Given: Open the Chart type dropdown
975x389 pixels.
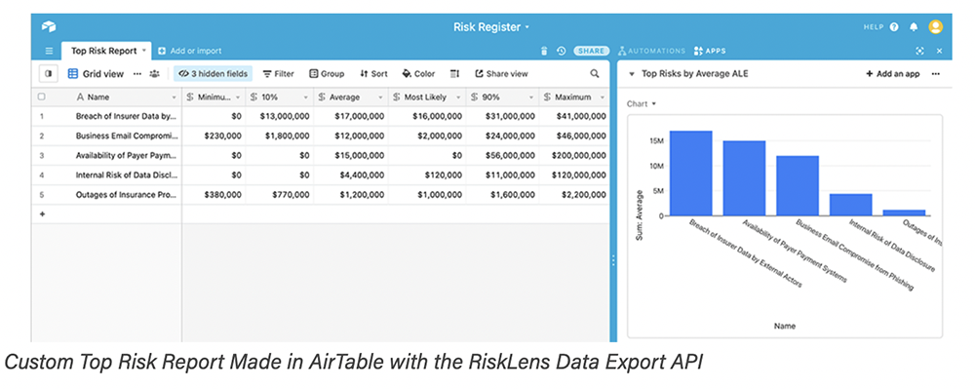Looking at the screenshot, I should click(x=642, y=103).
